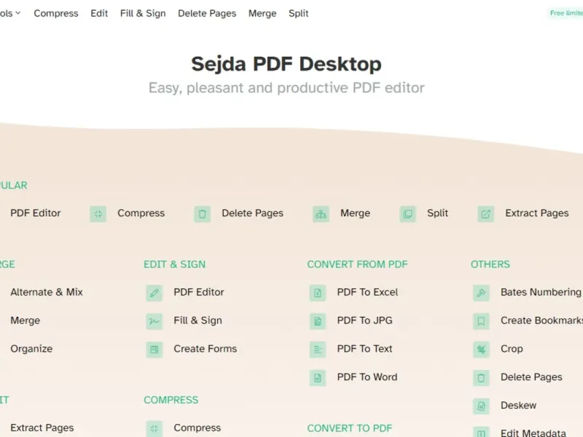Open the PDF To JPG link
583x437 pixels.
(364, 320)
